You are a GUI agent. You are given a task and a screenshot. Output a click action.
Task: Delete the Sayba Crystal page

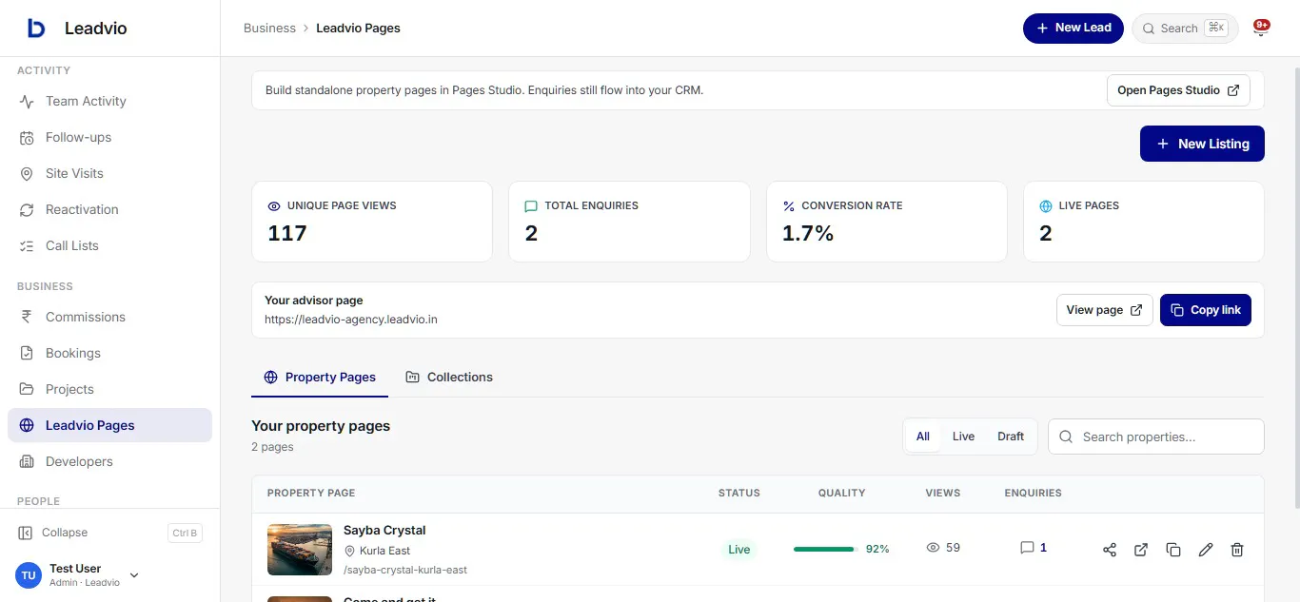point(1237,550)
